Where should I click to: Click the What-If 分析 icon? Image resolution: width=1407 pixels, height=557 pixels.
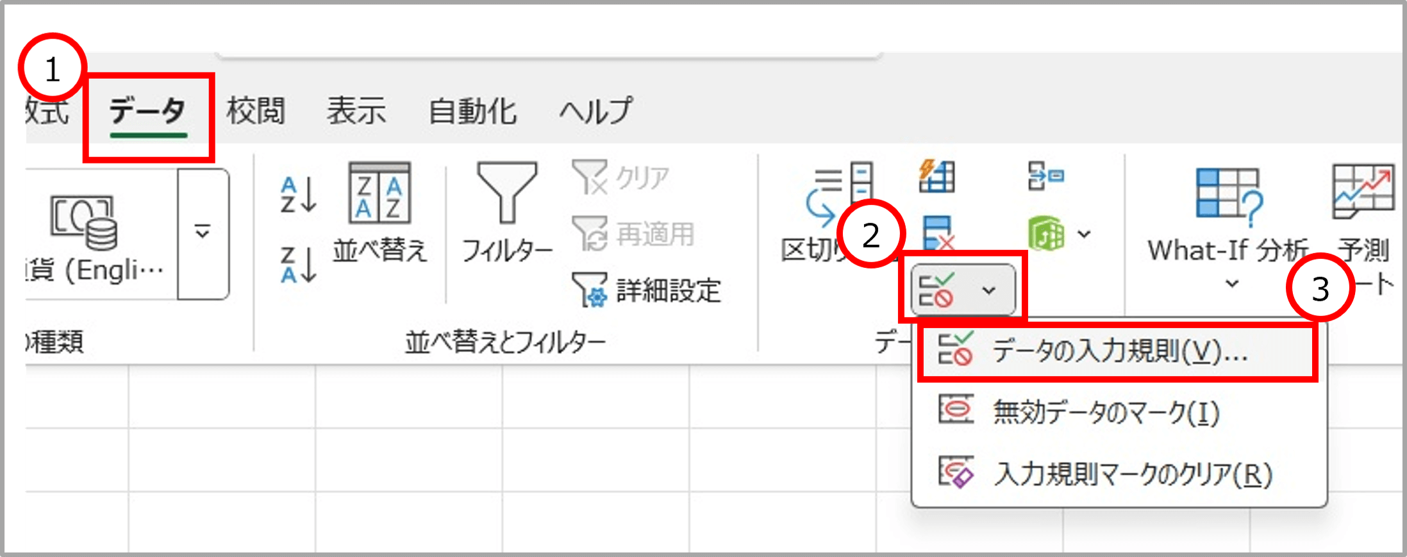(1229, 198)
